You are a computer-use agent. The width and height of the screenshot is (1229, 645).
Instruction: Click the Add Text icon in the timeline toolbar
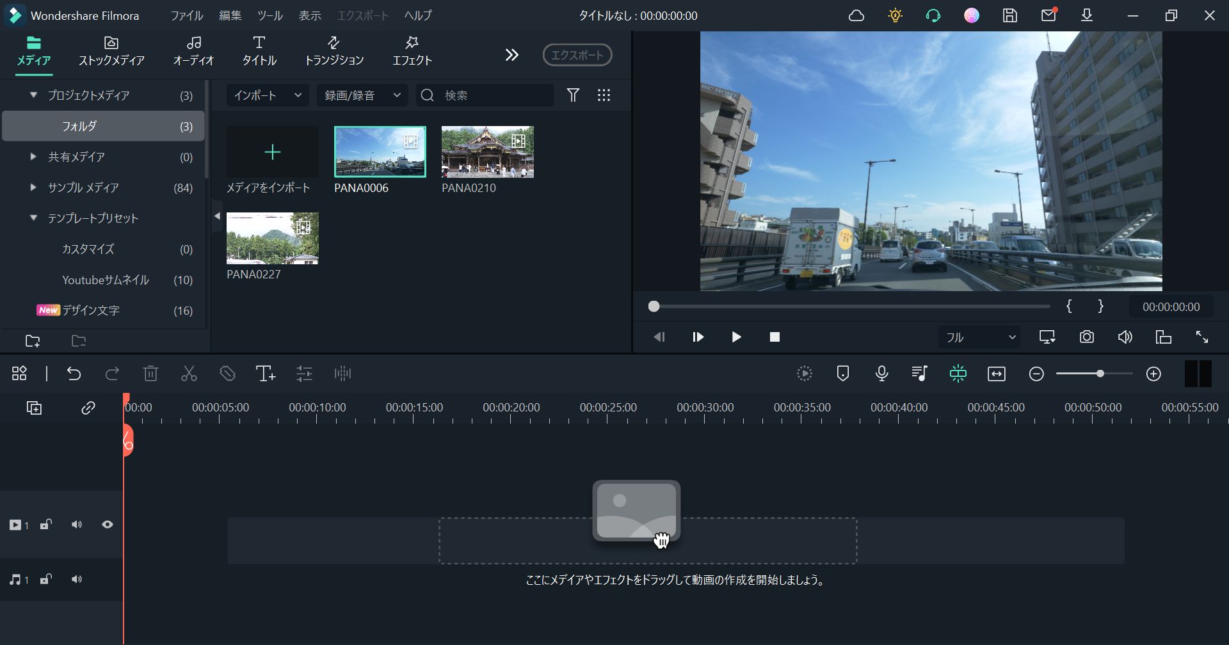[266, 374]
